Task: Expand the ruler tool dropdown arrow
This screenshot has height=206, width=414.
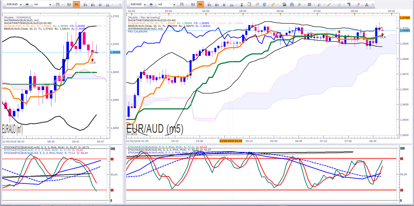Action: (x=278, y=5)
